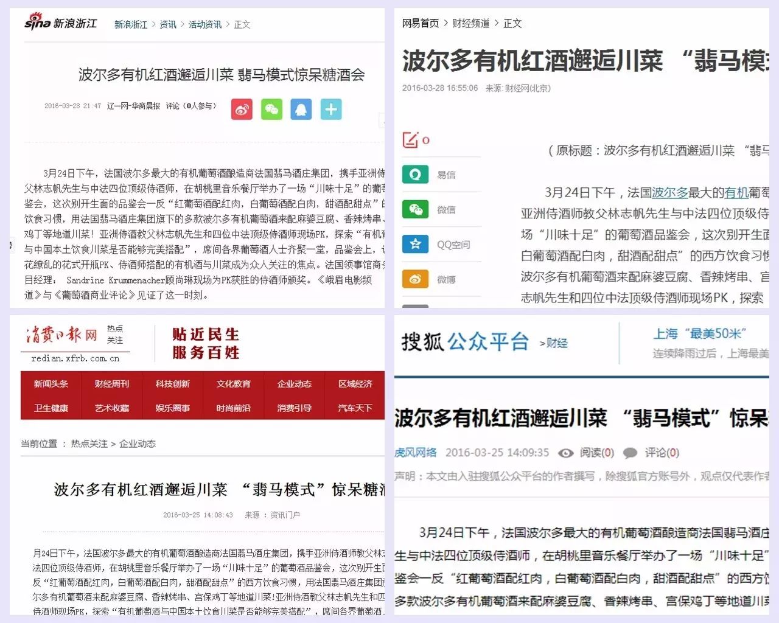779x623 pixels.
Task: Open the >财经 channel link on the Sohu page
Action: (554, 343)
